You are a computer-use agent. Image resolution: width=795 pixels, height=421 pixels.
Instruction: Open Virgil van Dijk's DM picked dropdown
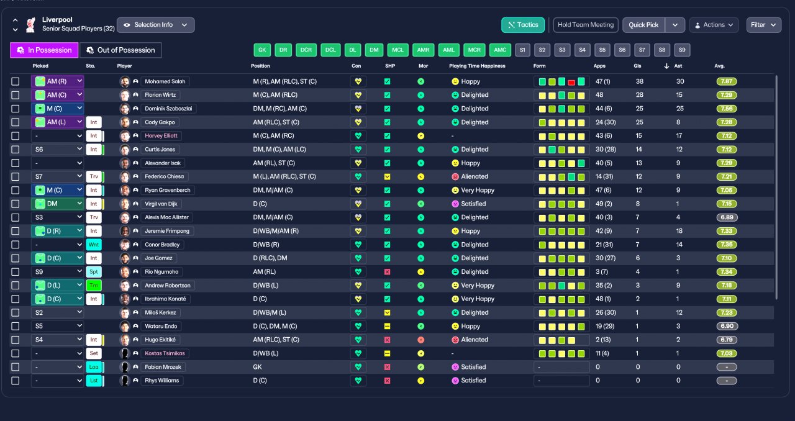pyautogui.click(x=57, y=204)
